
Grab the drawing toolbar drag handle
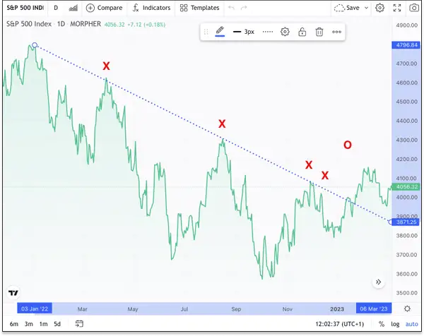pos(206,32)
